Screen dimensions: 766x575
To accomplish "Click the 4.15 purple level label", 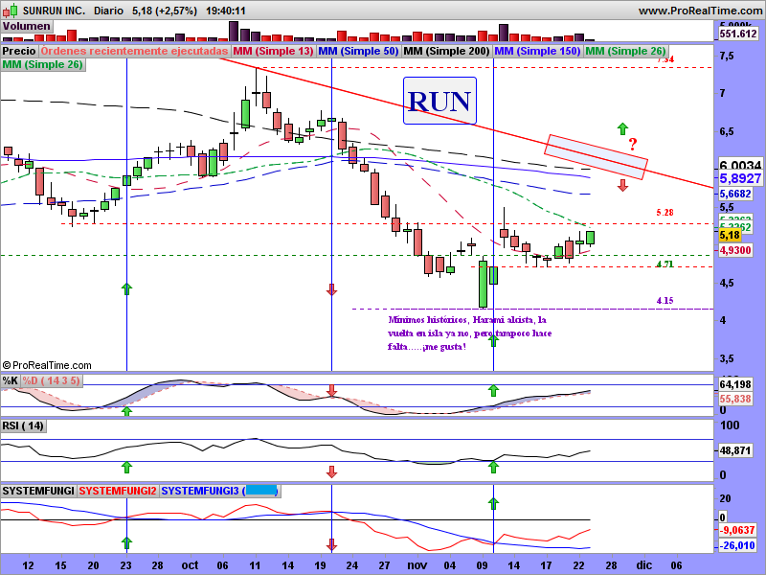I will click(665, 301).
